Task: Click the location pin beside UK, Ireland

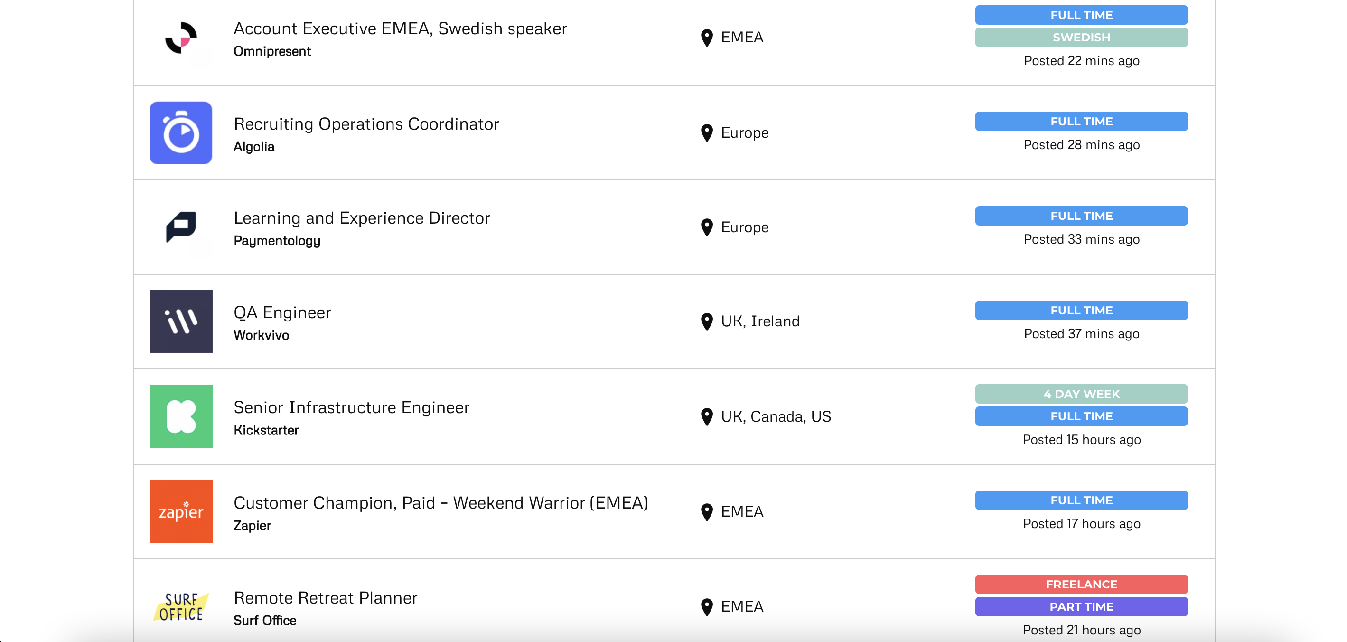Action: click(x=707, y=321)
